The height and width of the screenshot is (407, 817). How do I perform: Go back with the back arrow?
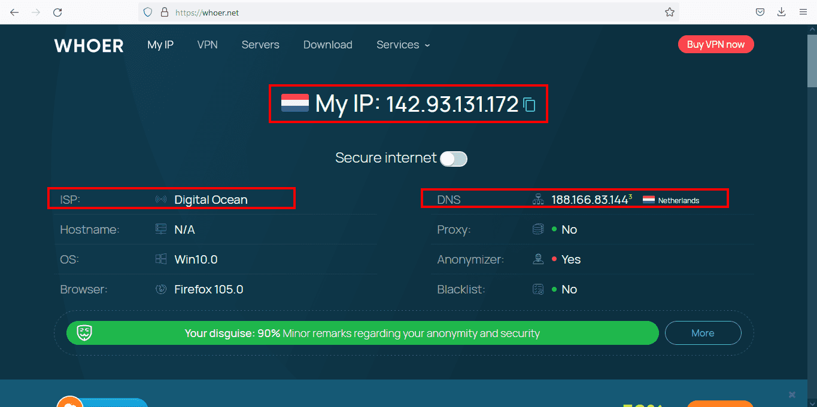(14, 12)
